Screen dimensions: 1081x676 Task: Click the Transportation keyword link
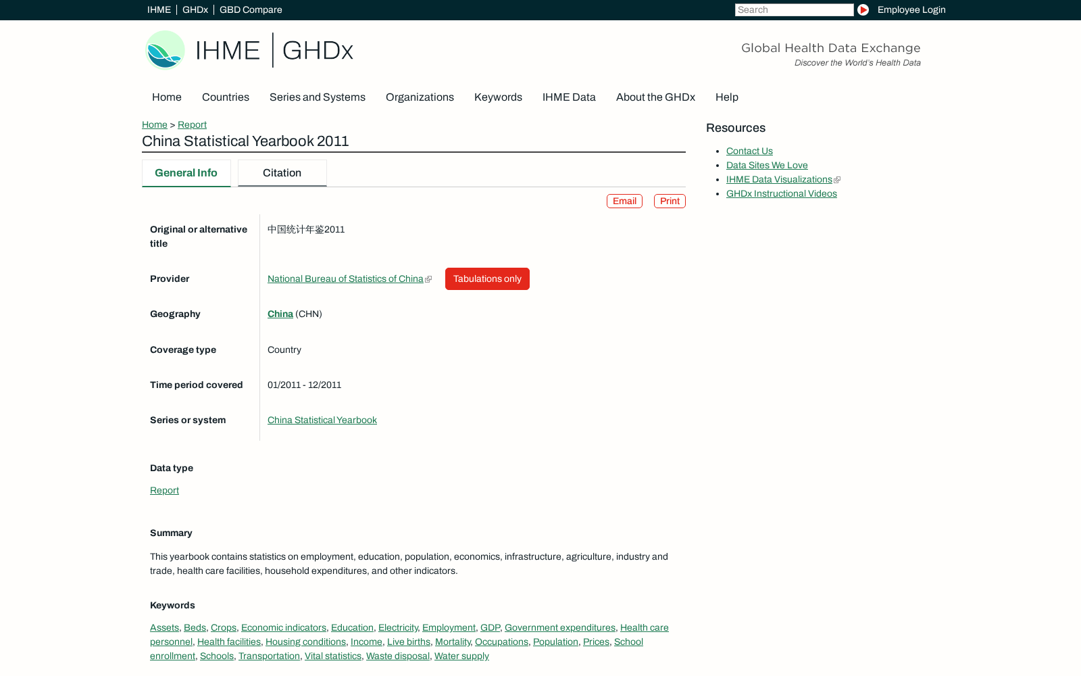click(269, 656)
